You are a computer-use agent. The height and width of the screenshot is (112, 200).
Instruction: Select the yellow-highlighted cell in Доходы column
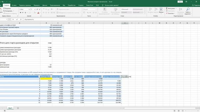46,79
